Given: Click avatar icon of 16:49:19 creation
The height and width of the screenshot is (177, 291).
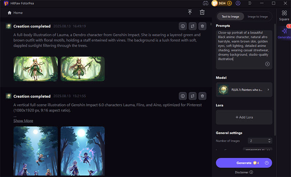Looking at the screenshot, I should coord(8,26).
